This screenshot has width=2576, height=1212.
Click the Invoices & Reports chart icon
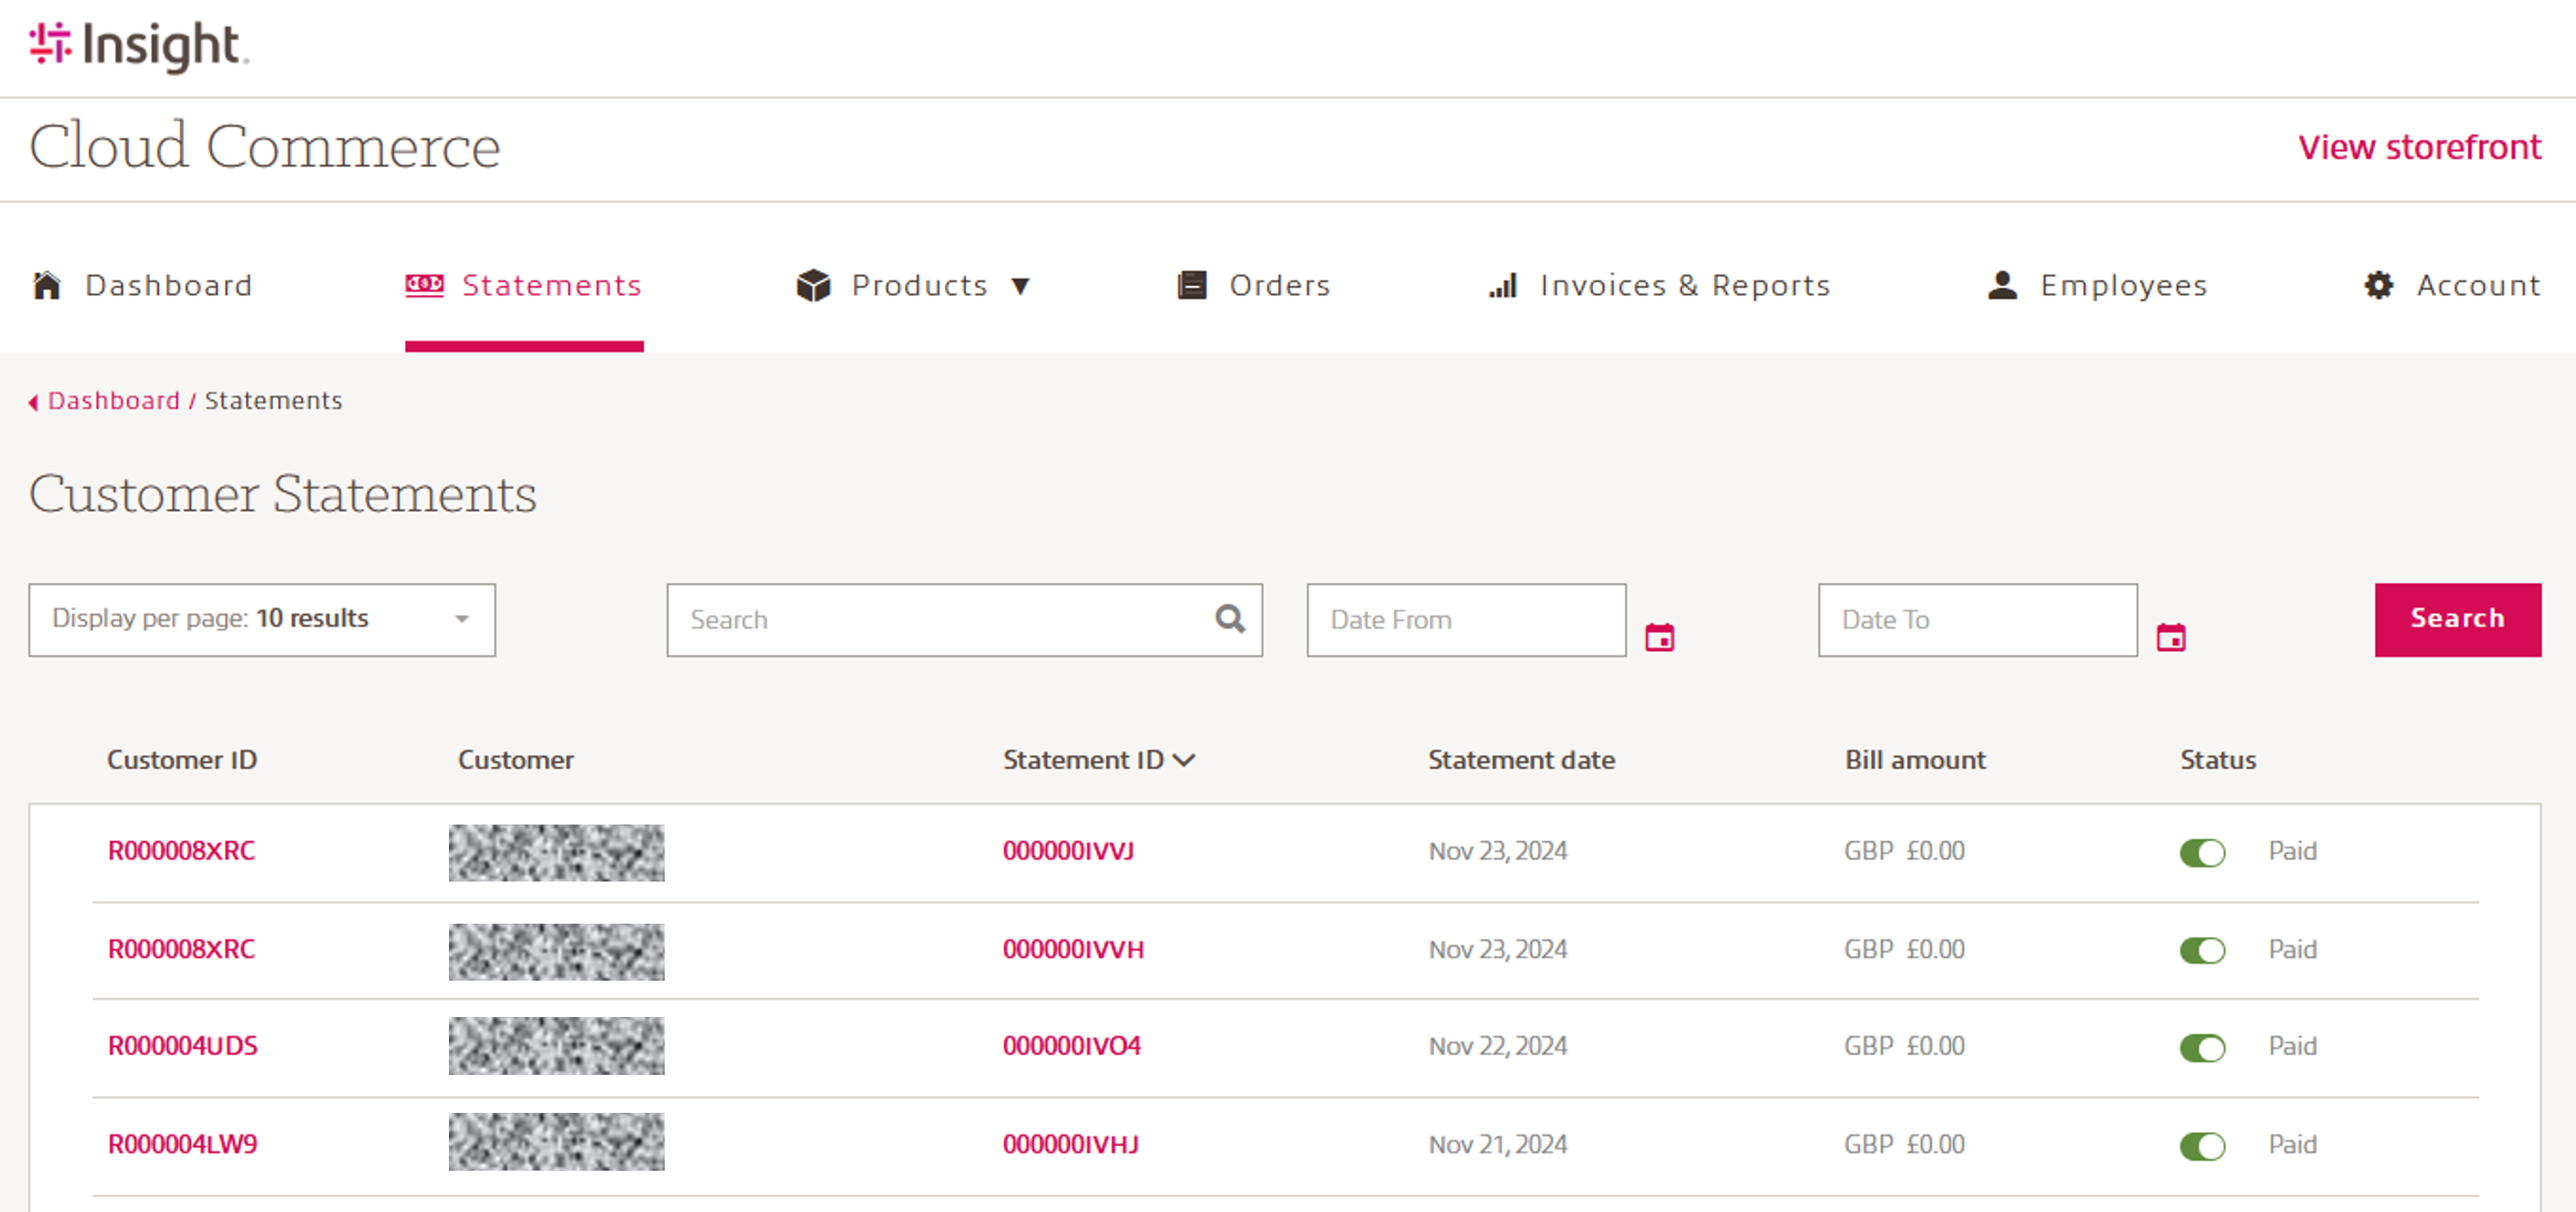[1502, 287]
